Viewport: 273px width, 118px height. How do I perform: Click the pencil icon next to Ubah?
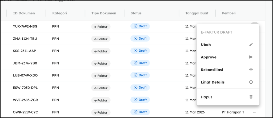pyautogui.click(x=251, y=45)
